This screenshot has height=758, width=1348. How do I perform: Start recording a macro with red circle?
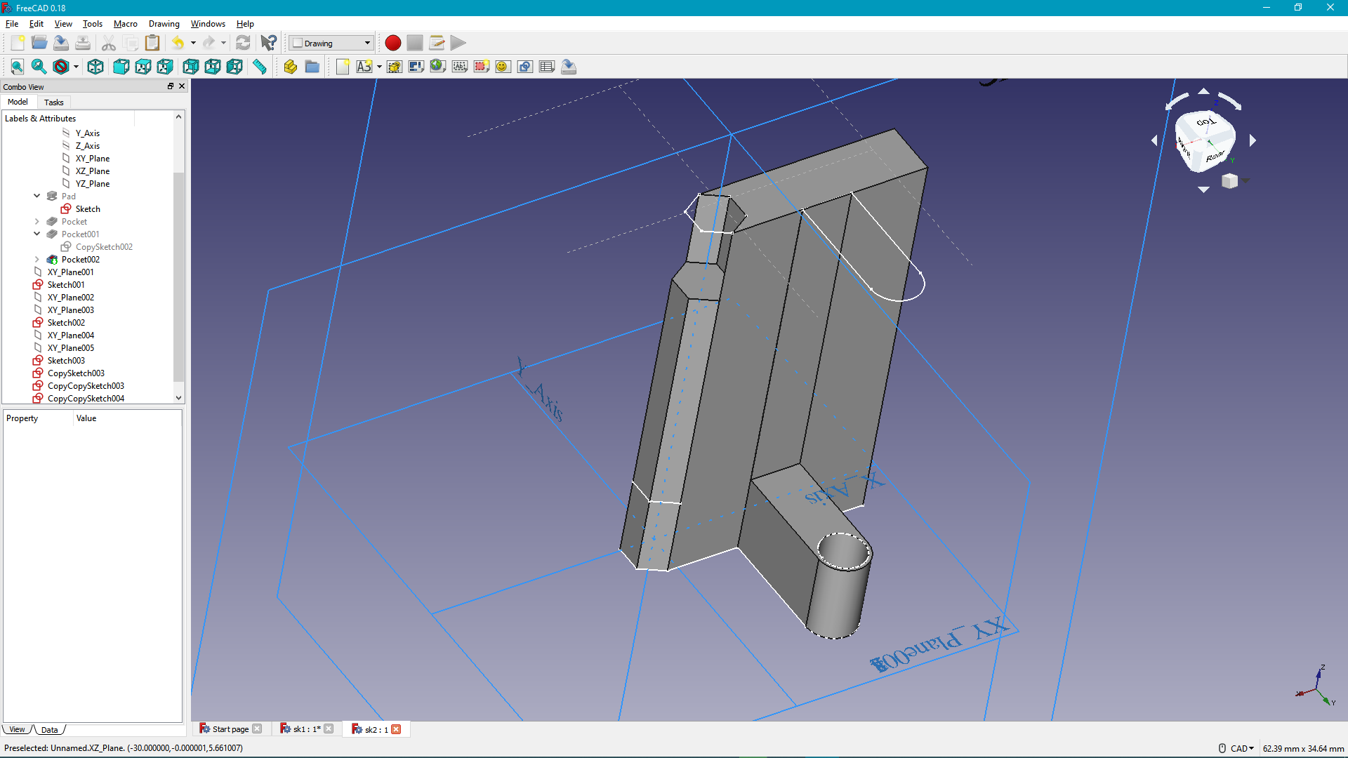[393, 43]
